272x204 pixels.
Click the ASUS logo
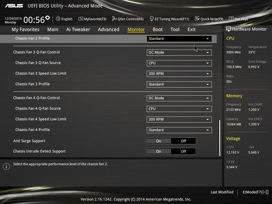tap(14, 6)
